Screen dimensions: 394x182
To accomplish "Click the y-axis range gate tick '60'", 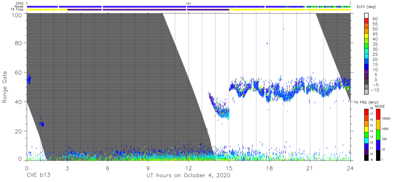I will [x=18, y=72].
